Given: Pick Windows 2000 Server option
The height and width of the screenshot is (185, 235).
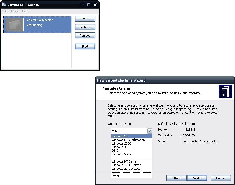Looking at the screenshot, I should click(132, 165).
